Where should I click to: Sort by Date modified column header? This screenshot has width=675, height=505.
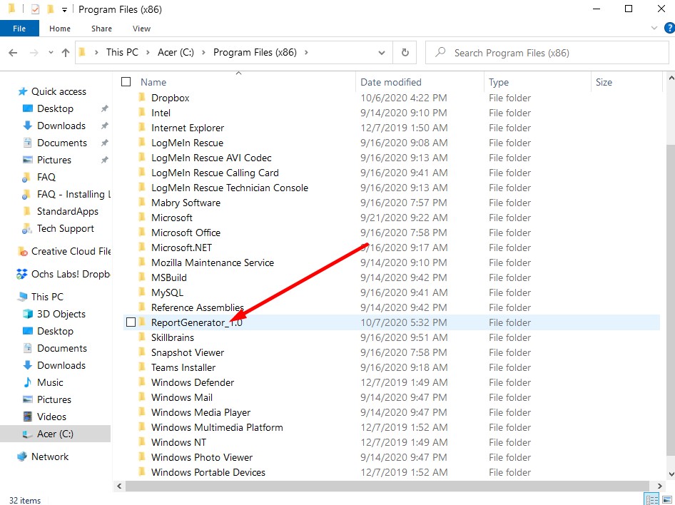[x=391, y=82]
